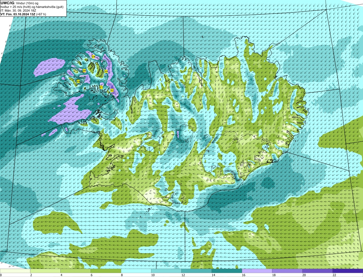Select the 0–2 m/s pale yellow swatch
The width and height of the screenshot is (363, 277).
tap(15, 271)
